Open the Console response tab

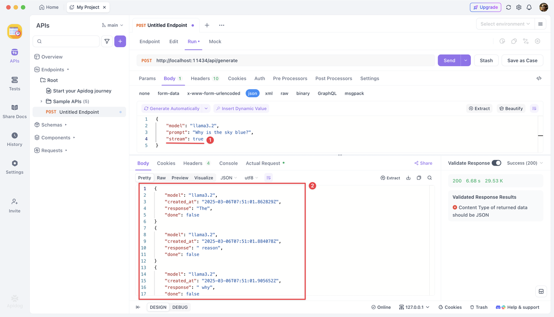pyautogui.click(x=229, y=163)
